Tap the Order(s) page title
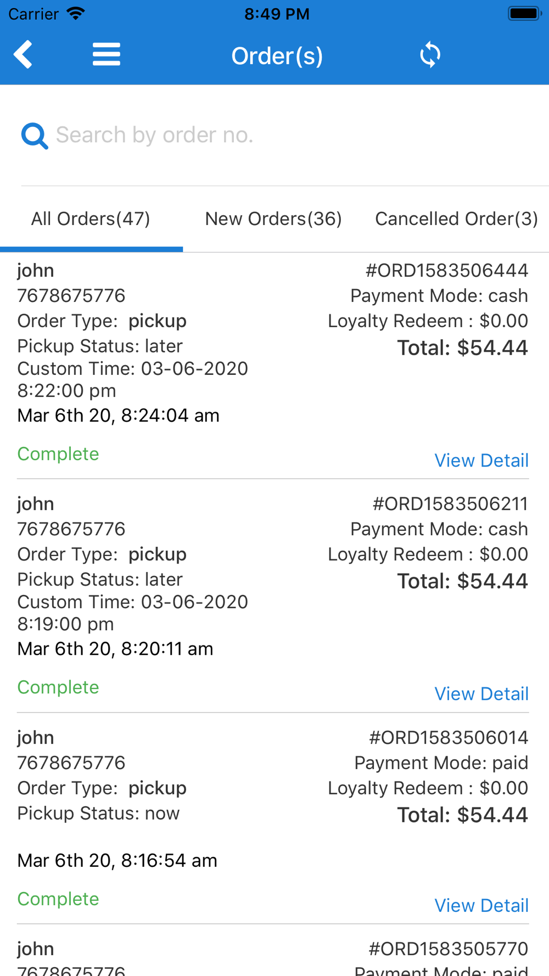 pos(277,56)
